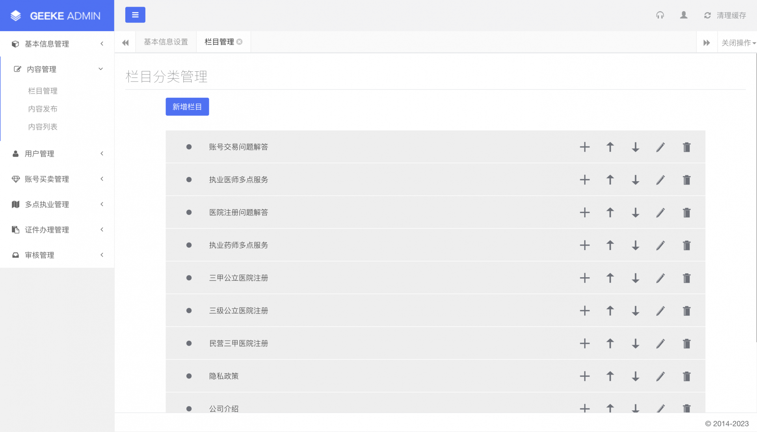Expand 多点执业管理 sidebar menu
This screenshot has height=432, width=757.
coord(57,204)
